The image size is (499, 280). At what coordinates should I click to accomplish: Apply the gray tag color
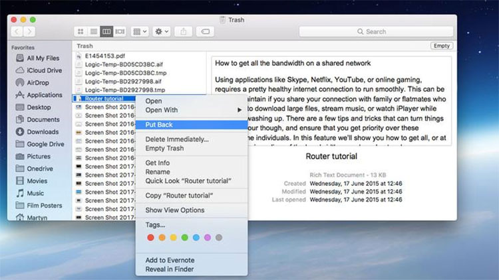219,238
